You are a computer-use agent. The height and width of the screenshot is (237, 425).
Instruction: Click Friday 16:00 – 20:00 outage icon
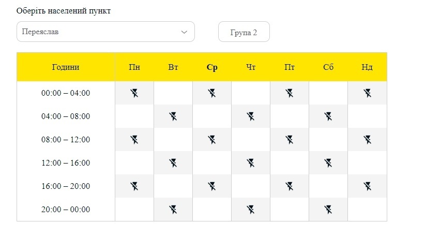pyautogui.click(x=289, y=186)
